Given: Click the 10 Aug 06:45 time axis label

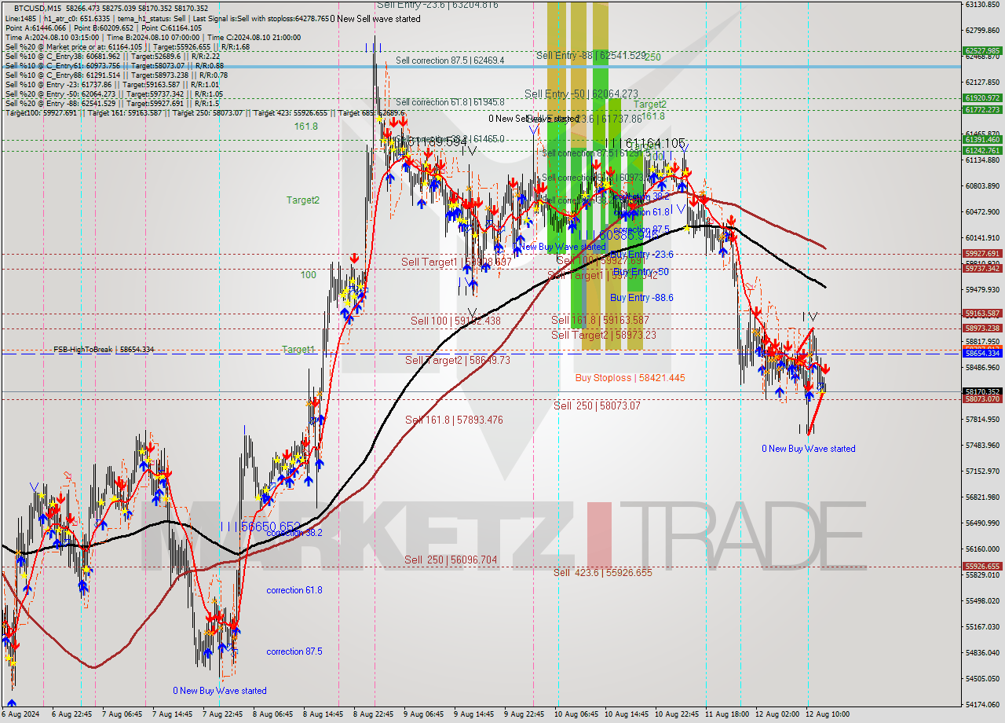Looking at the screenshot, I should coord(576,714).
